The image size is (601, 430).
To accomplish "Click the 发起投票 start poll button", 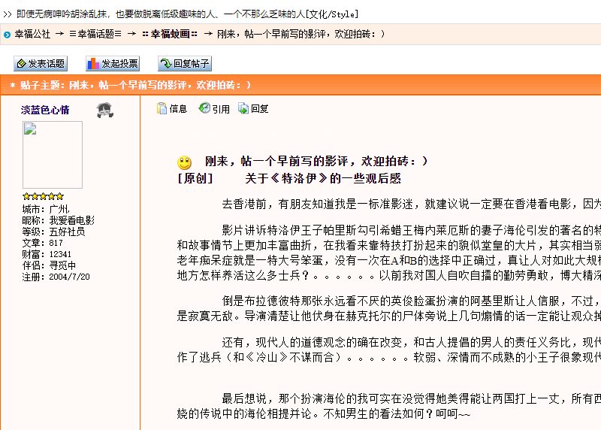I will pos(113,63).
